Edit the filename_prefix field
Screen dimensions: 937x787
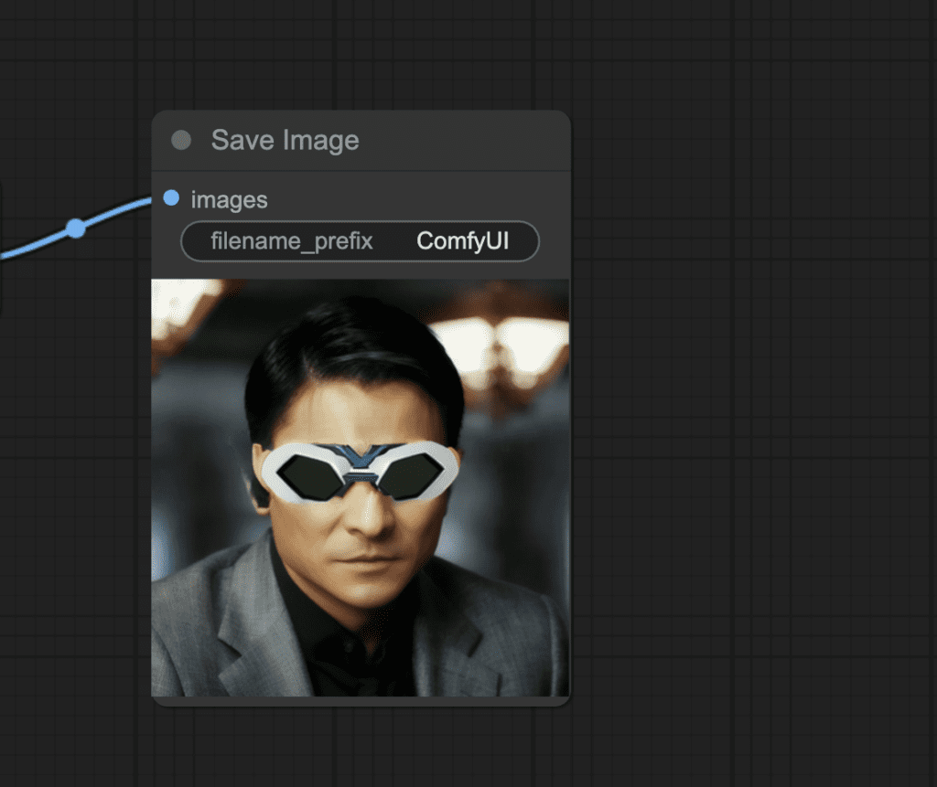tap(360, 241)
